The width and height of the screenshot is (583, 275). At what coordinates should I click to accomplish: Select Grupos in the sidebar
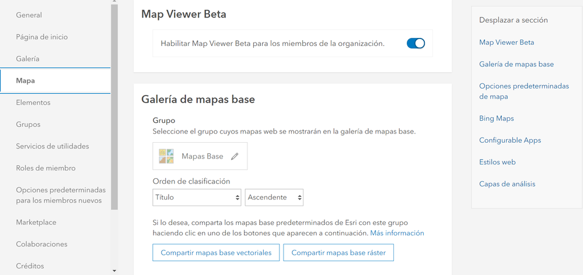pyautogui.click(x=29, y=124)
